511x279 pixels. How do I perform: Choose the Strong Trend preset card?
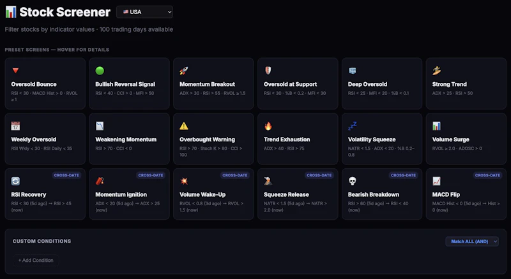tap(466, 83)
